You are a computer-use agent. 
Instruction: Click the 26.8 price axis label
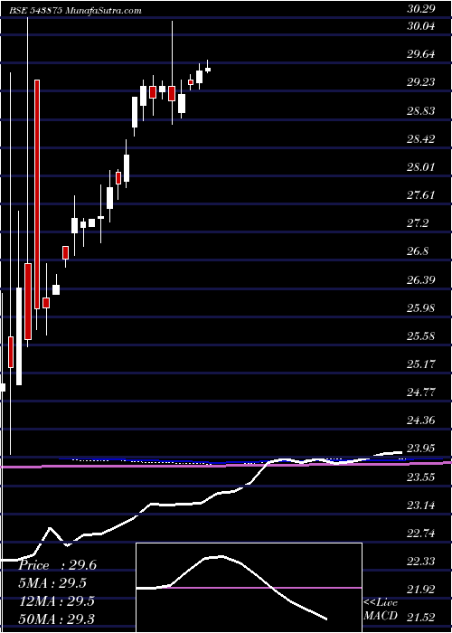418,251
